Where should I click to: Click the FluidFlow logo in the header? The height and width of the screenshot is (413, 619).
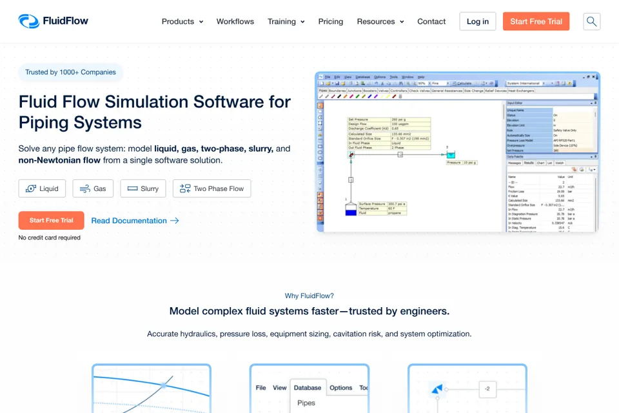point(54,21)
